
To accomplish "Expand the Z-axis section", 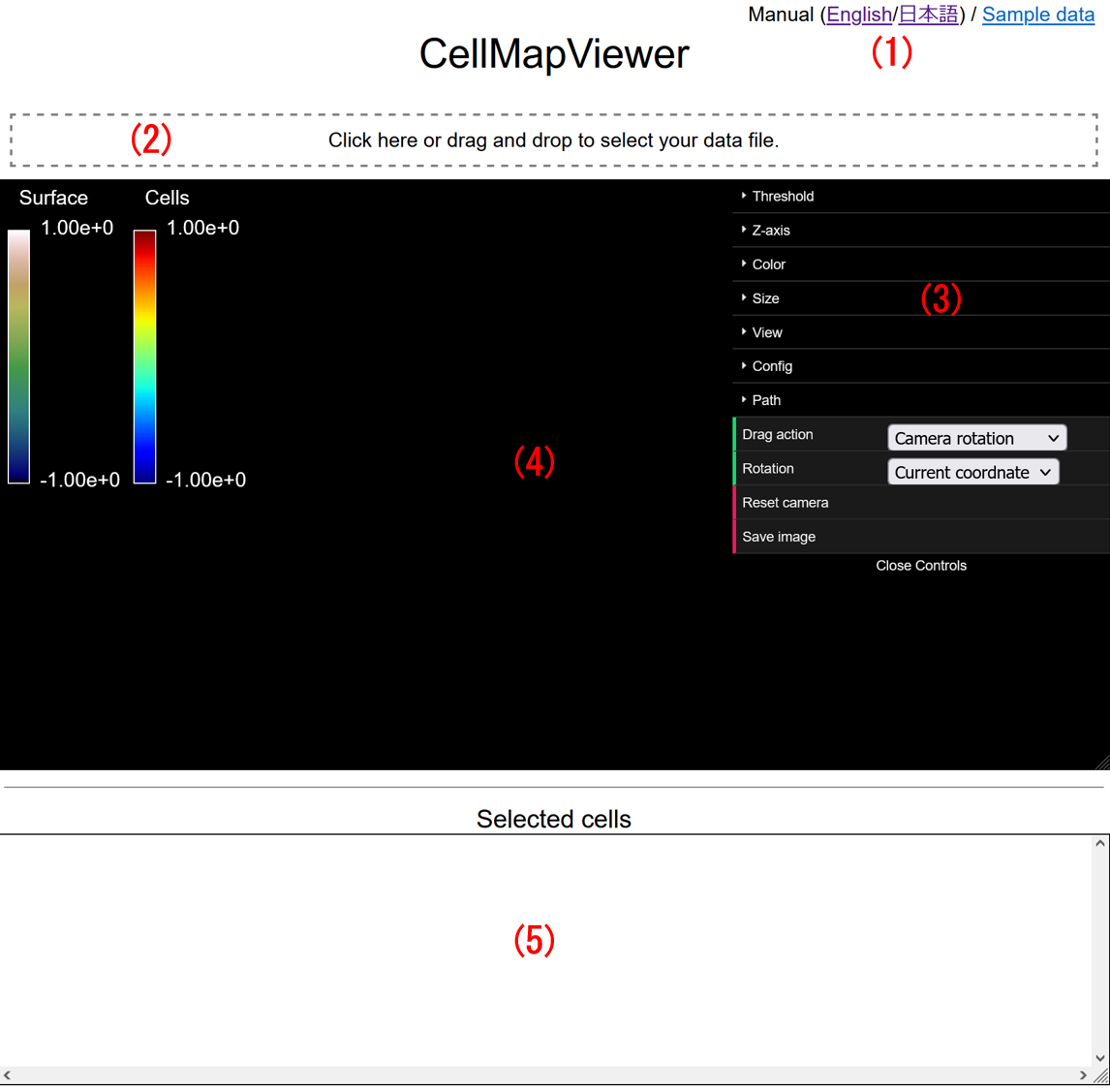I will [x=770, y=230].
